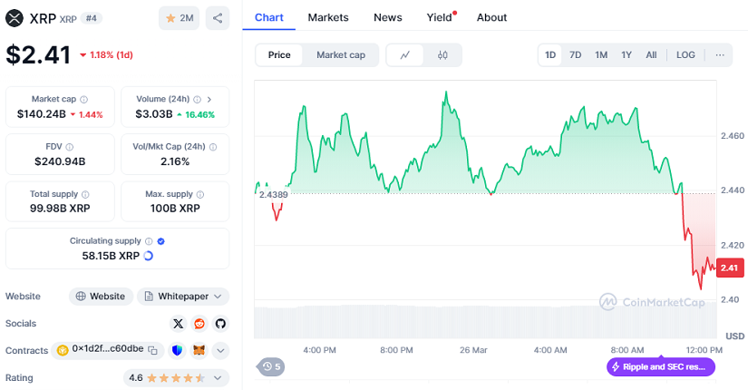Click the $3.03B volume value
Screen dimensions: 748x390
[x=154, y=114]
